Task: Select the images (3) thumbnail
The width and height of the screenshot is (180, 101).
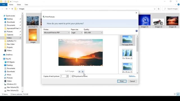Action: (x=172, y=20)
